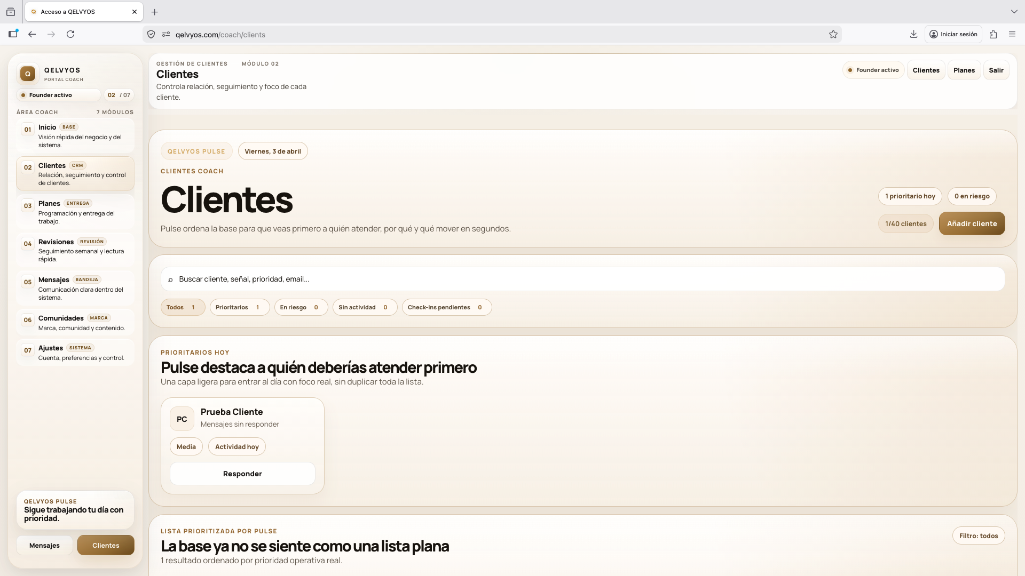This screenshot has height=576, width=1025.
Task: Toggle the En riesgo filter chip
Action: pyautogui.click(x=300, y=308)
